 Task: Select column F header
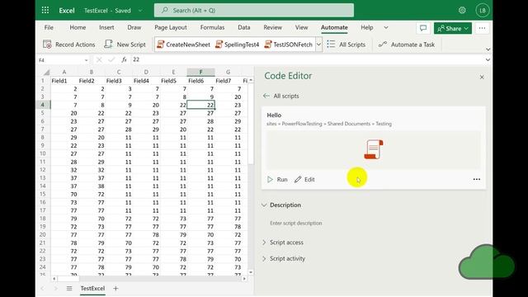click(x=200, y=72)
